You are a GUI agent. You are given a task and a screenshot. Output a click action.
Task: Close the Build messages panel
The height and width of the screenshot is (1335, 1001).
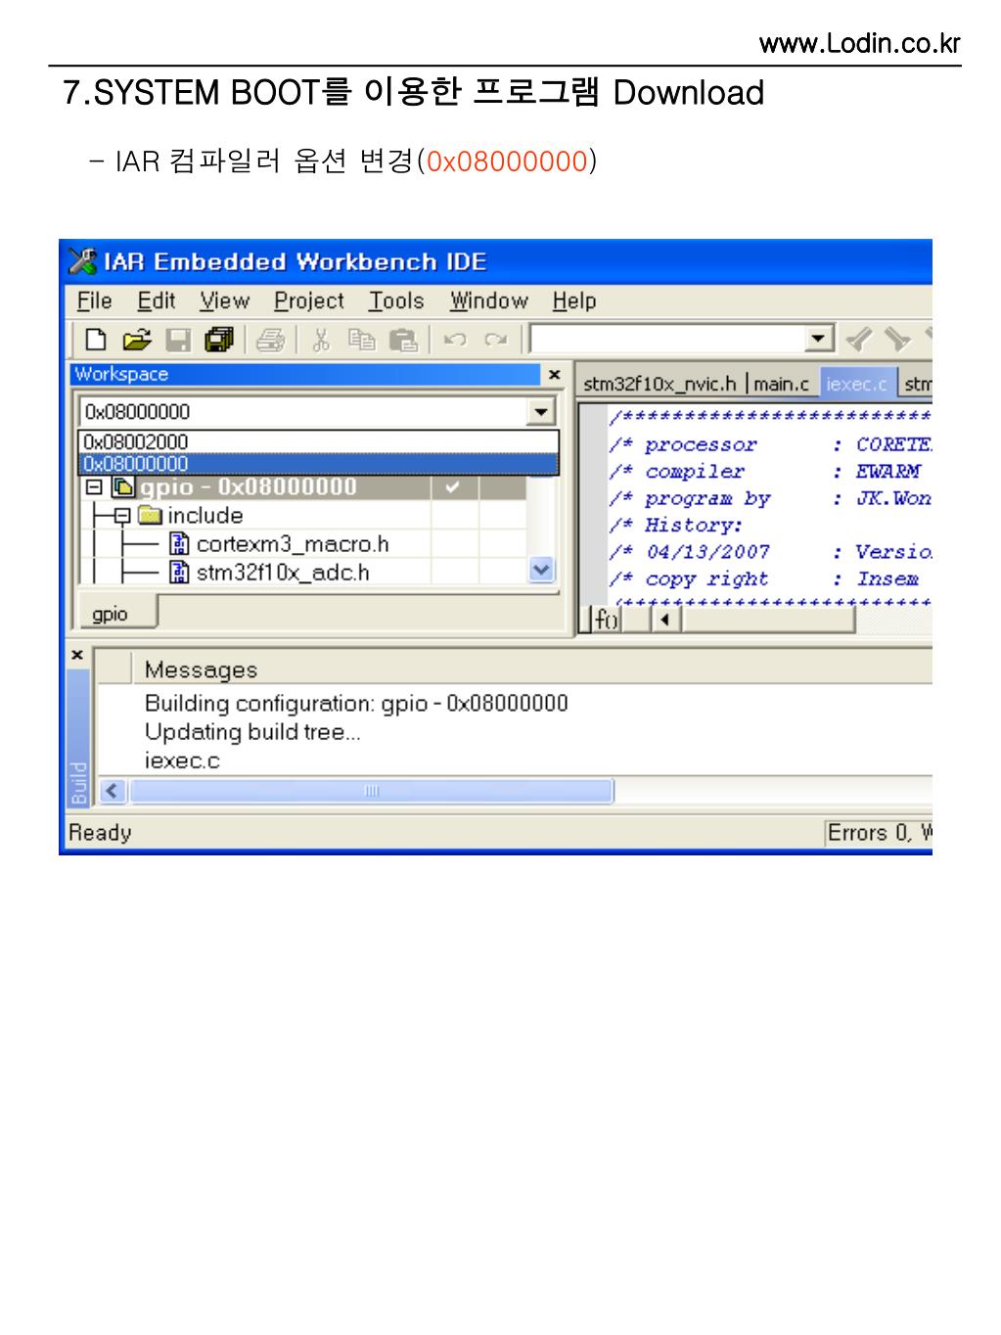click(x=76, y=654)
